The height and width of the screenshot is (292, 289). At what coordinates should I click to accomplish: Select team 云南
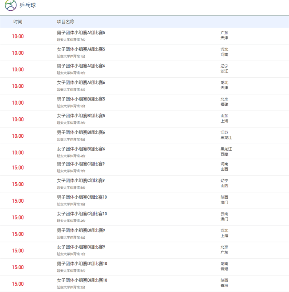pyautogui.click(x=224, y=214)
